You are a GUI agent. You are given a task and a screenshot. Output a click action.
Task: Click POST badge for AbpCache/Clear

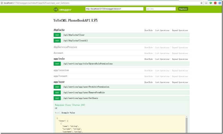(57, 35)
